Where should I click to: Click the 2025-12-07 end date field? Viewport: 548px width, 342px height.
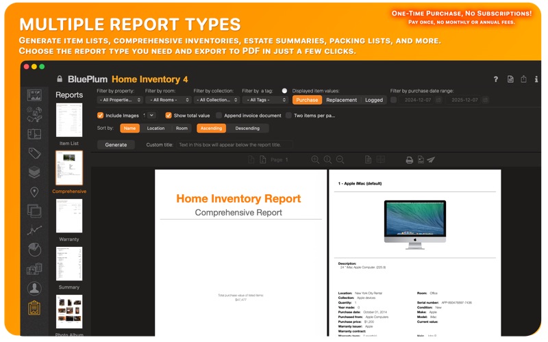[464, 100]
